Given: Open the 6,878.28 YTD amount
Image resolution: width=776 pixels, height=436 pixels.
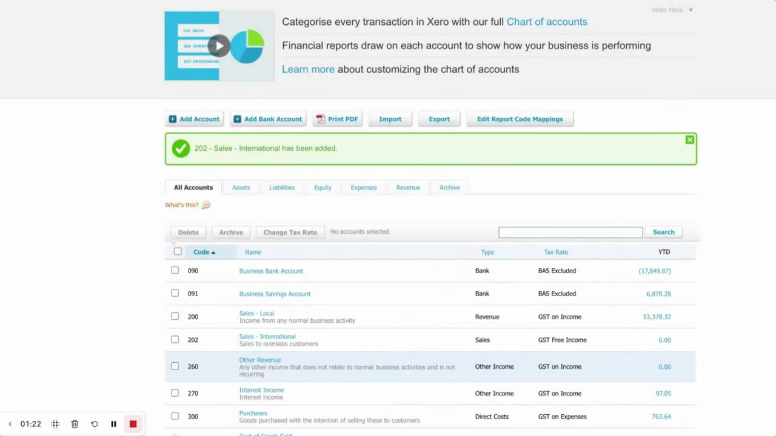Looking at the screenshot, I should (x=658, y=294).
